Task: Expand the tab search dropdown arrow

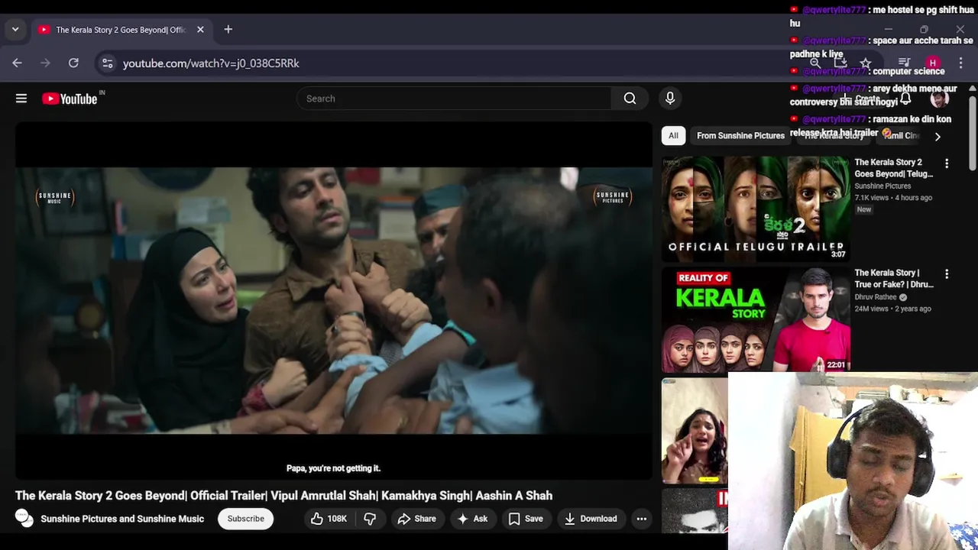Action: (15, 30)
